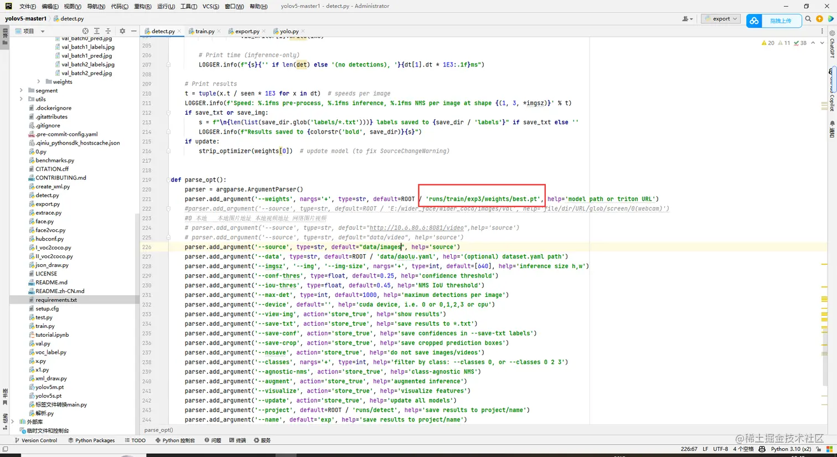Toggle the bookmarks side tool button

click(x=5, y=397)
